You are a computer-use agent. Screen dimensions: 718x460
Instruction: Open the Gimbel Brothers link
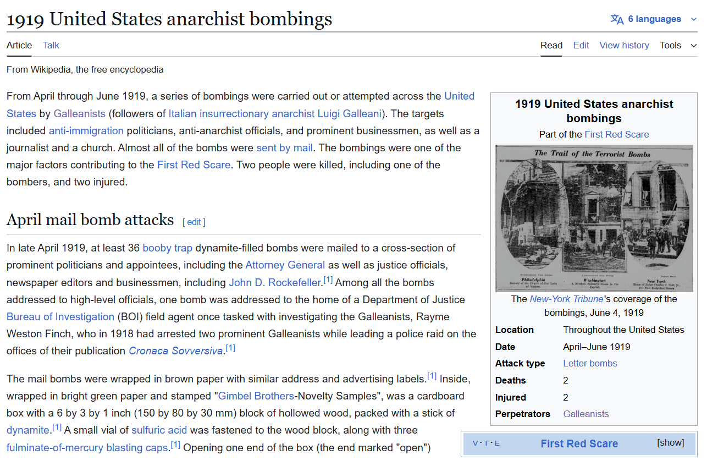click(257, 396)
